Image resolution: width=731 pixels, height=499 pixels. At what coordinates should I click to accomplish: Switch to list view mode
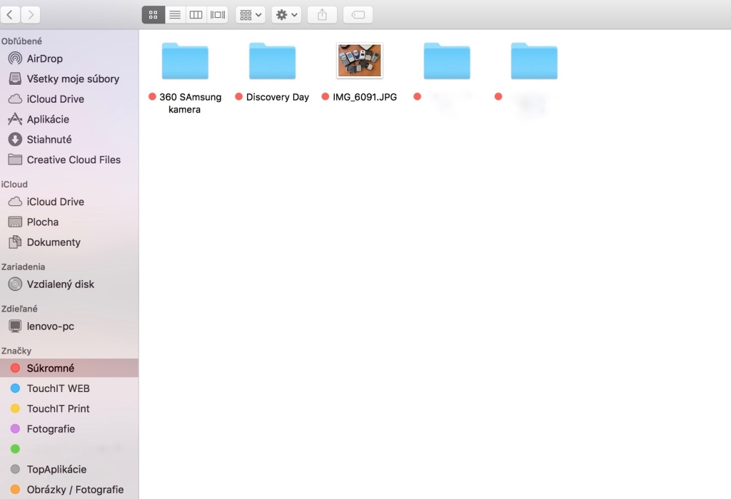click(x=175, y=14)
